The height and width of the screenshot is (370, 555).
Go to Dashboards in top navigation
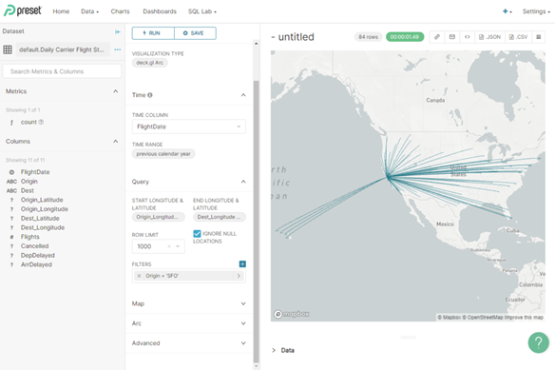160,11
